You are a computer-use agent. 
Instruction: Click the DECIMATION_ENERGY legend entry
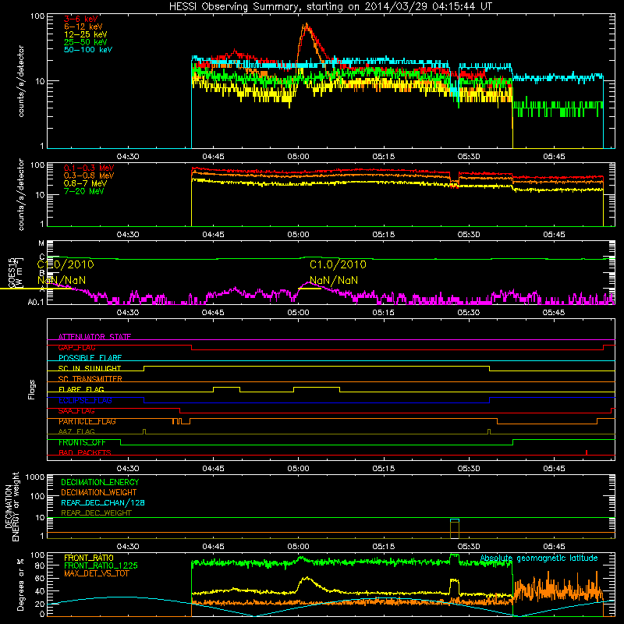click(x=100, y=482)
